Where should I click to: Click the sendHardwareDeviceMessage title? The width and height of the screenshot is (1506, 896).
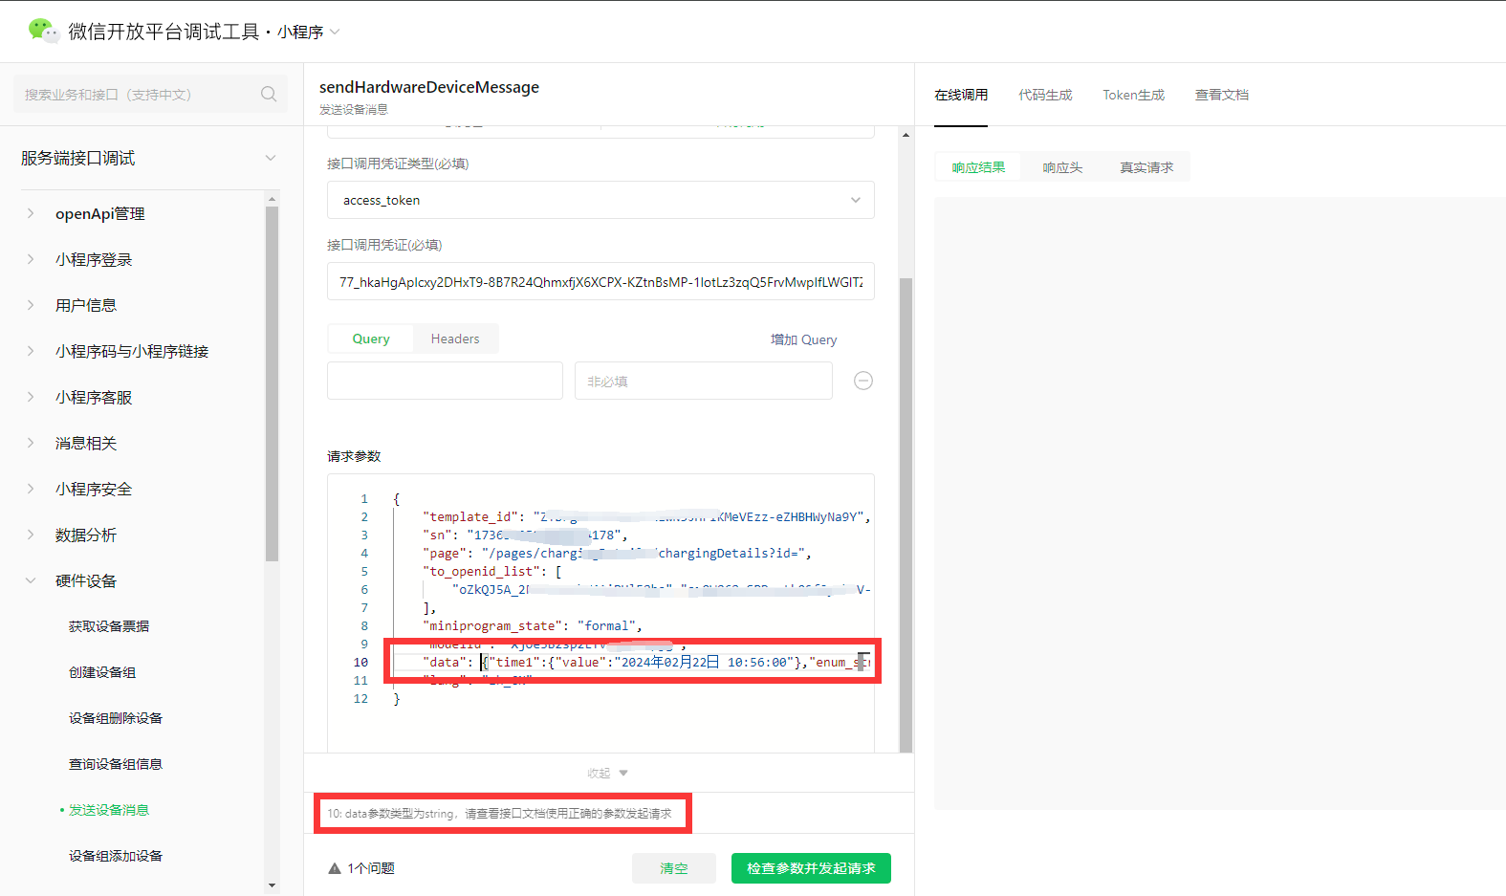[429, 87]
